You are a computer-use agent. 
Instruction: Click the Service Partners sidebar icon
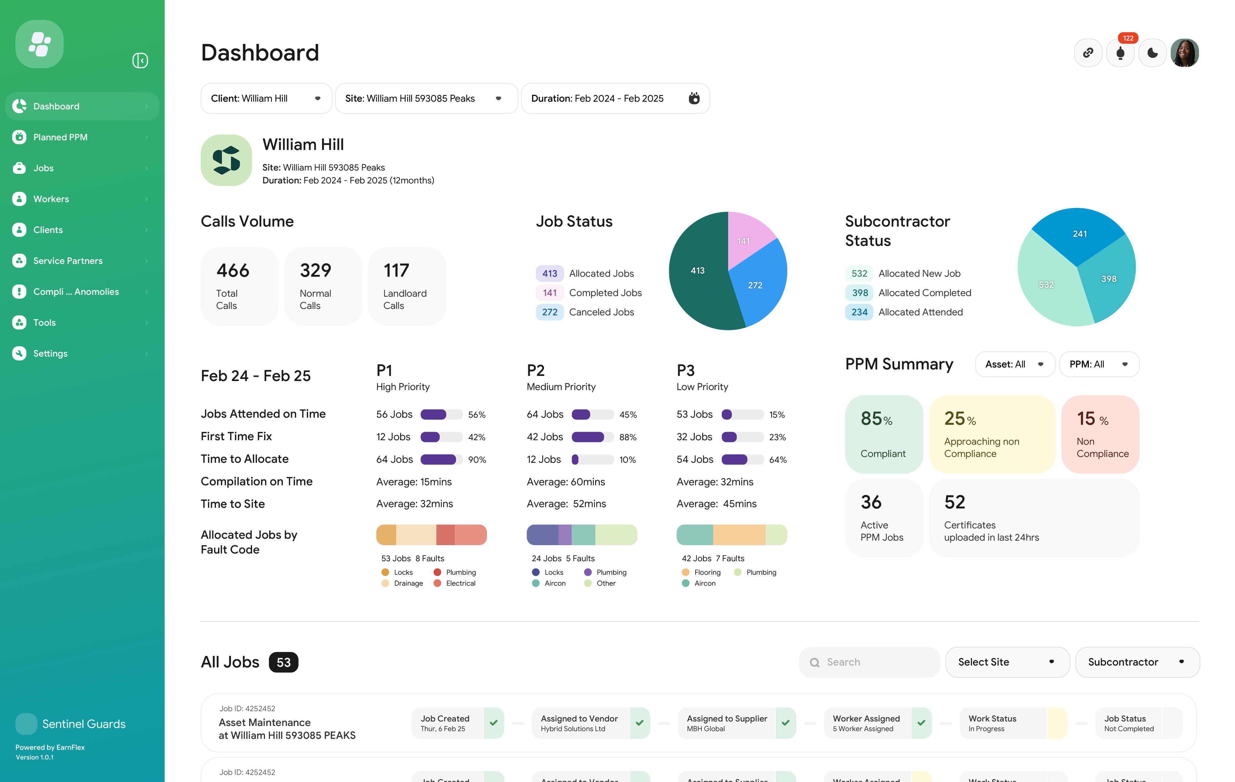[x=20, y=261]
